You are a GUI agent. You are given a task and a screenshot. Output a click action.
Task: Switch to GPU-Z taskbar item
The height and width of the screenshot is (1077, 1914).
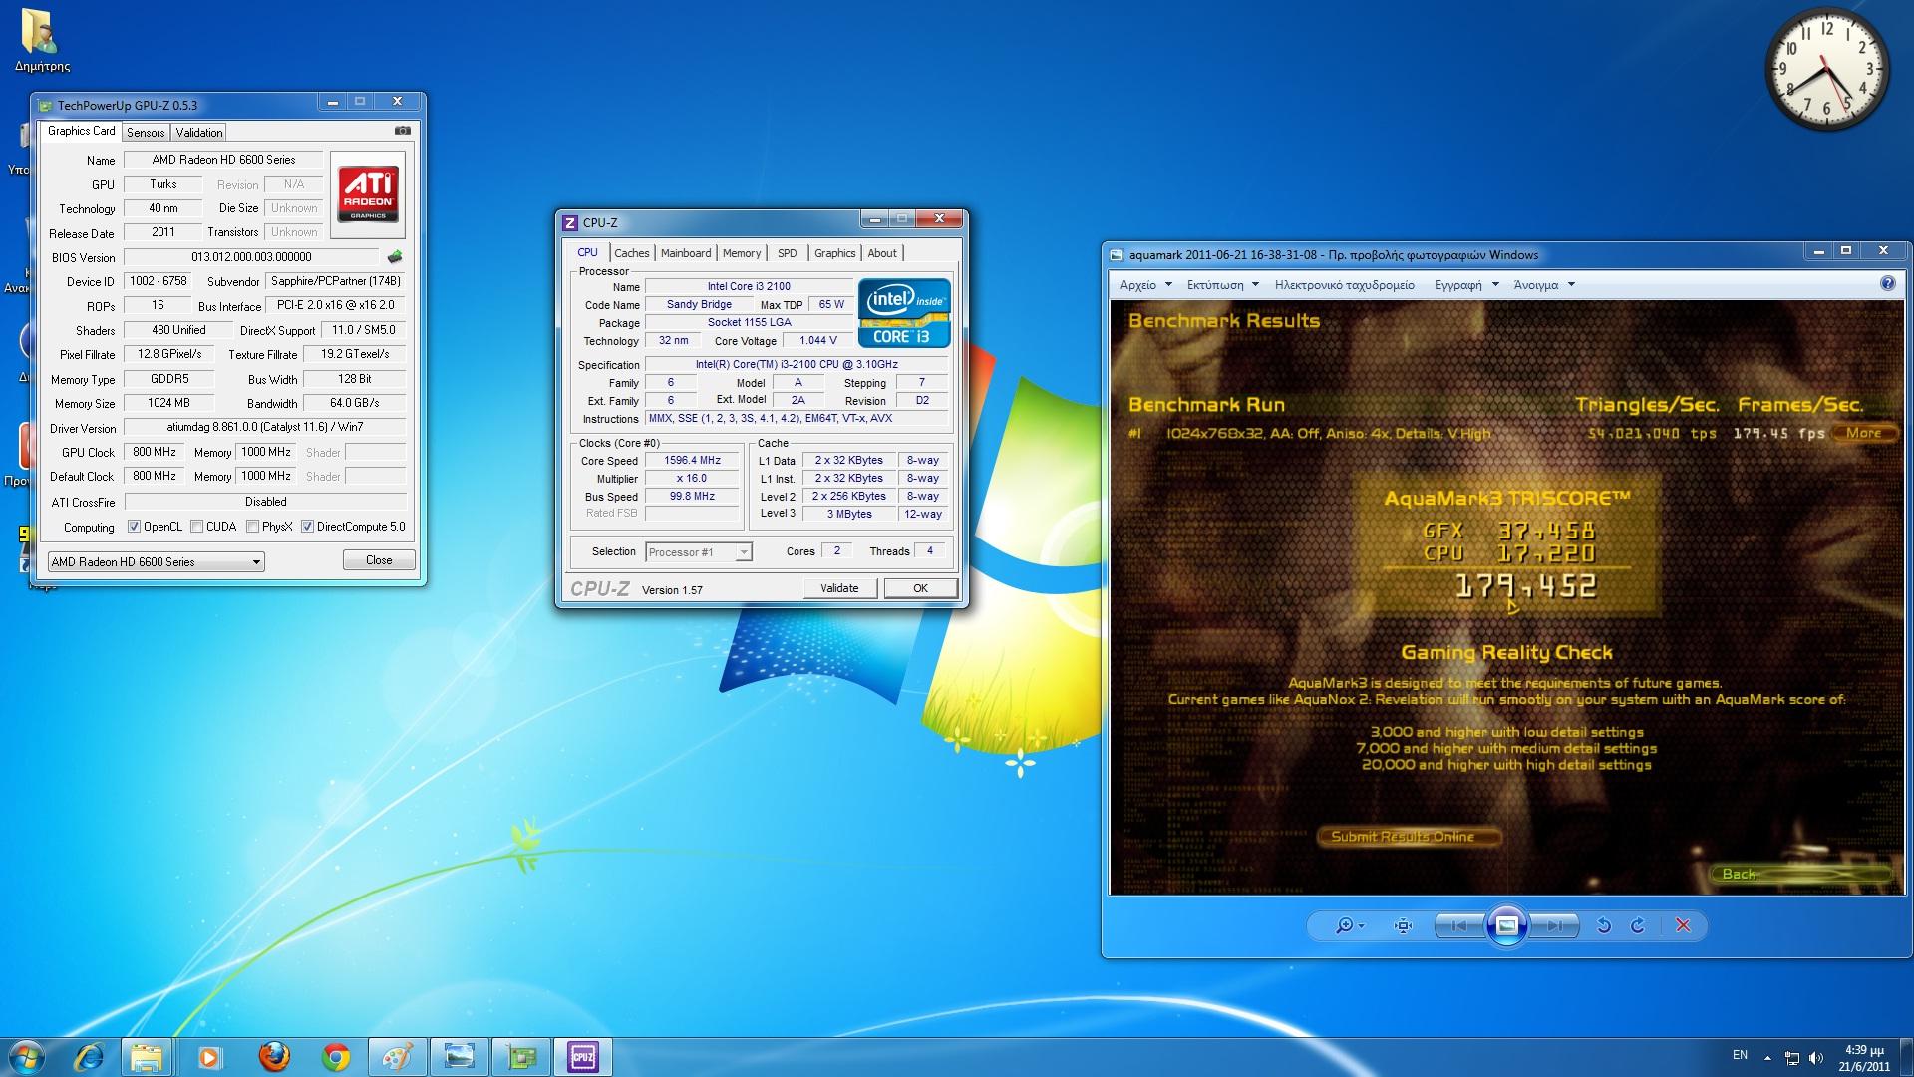tap(521, 1057)
